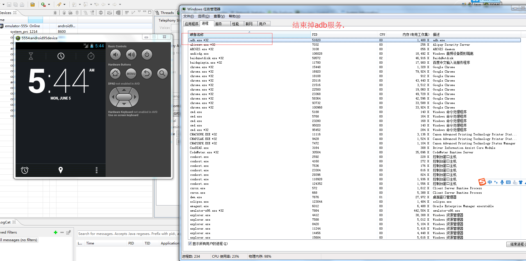The image size is (526, 261).
Task: Add a new LogCat filter with green plus
Action: 56,232
